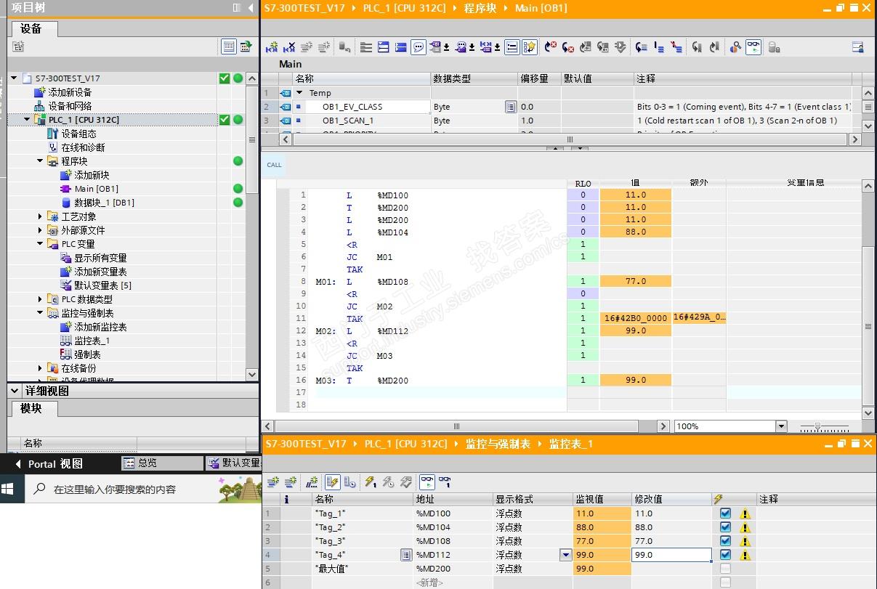This screenshot has width=877, height=589.
Task: Tick the modify checkbox for Tag_1
Action: coord(725,513)
